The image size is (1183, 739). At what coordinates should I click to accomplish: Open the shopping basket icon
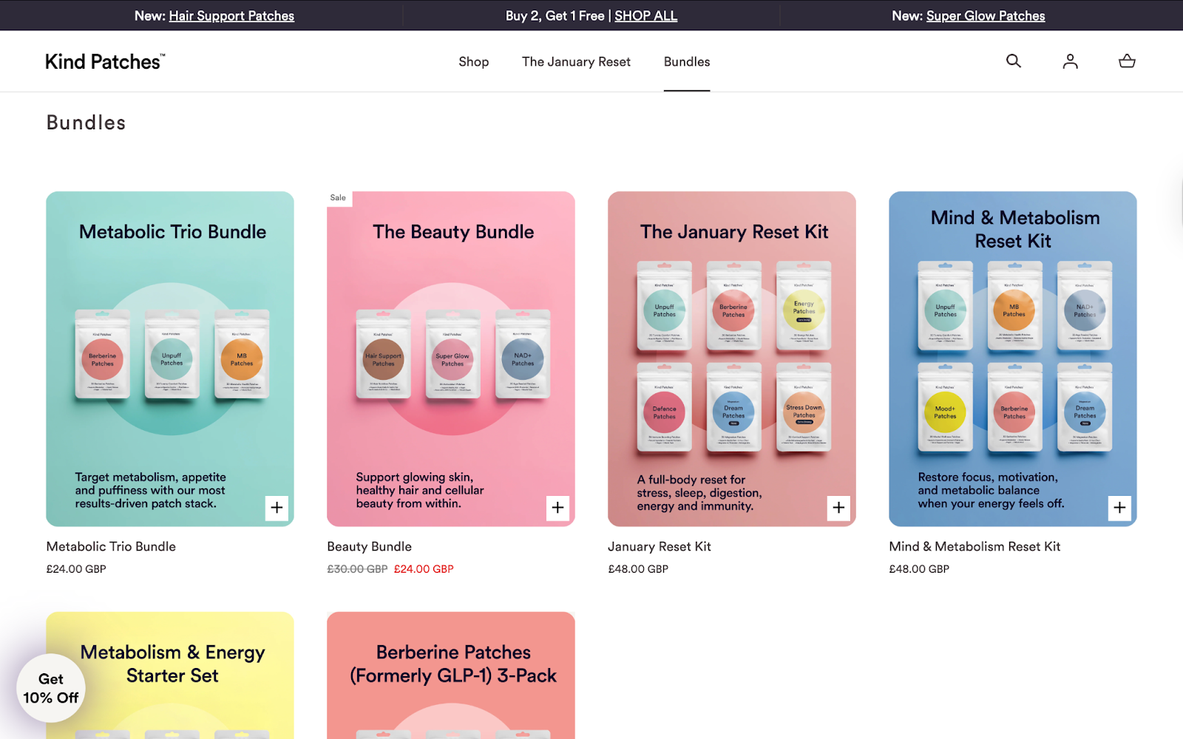tap(1127, 61)
